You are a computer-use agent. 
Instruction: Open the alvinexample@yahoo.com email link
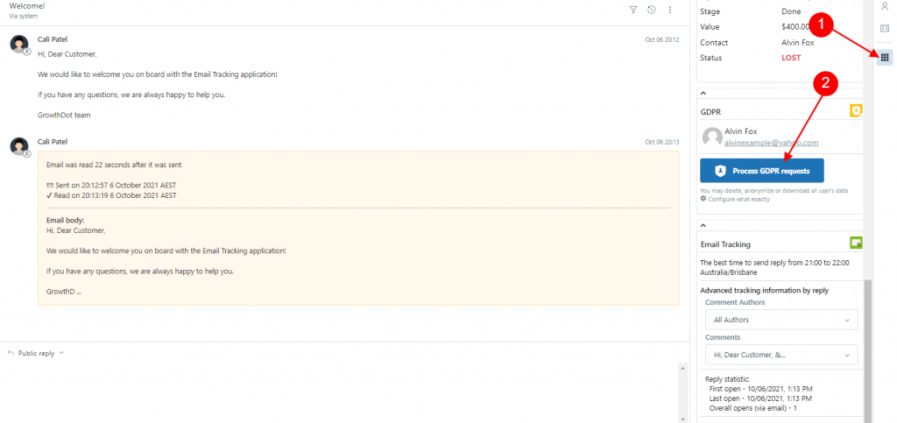tap(771, 143)
